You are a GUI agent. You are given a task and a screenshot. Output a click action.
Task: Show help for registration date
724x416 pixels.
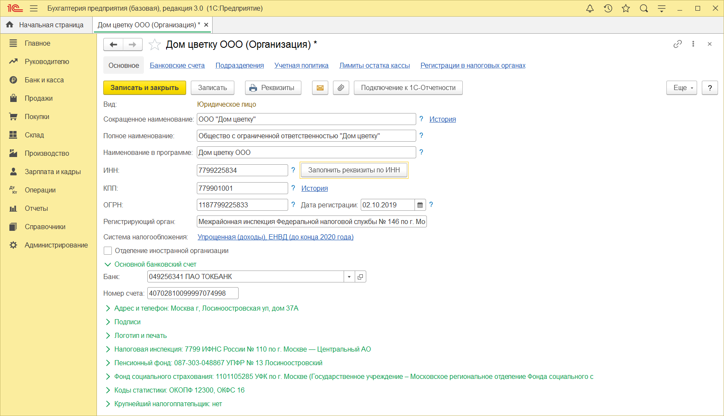(x=431, y=205)
